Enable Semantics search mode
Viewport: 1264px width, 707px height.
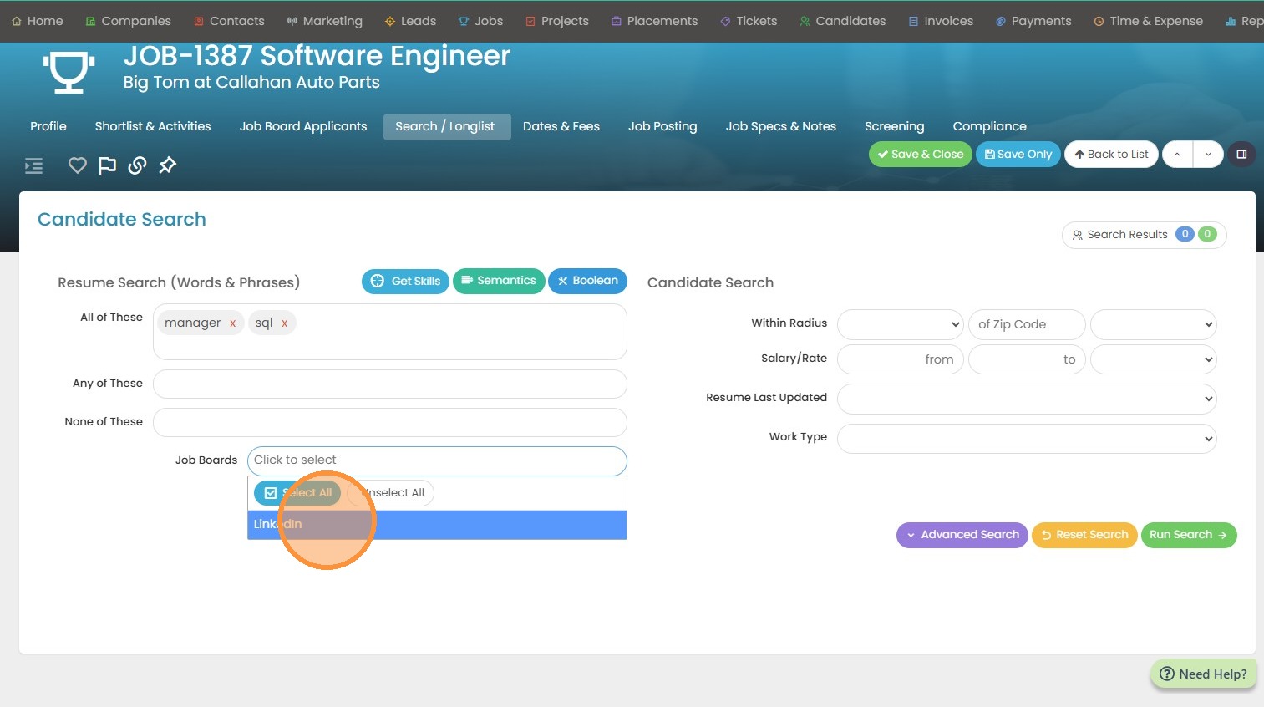[x=499, y=281]
